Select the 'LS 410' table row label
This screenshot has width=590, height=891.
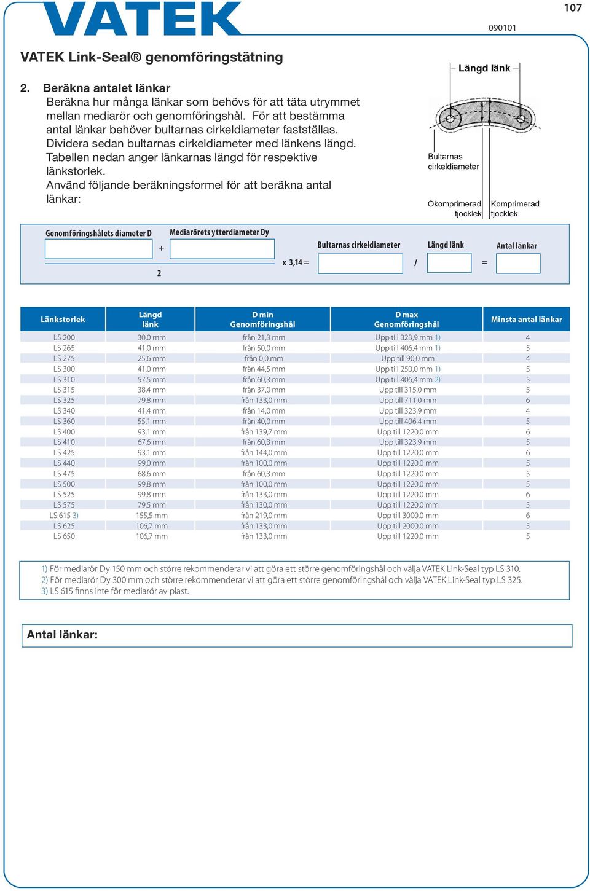pyautogui.click(x=64, y=442)
